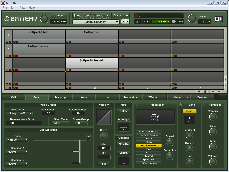
Task: Switch to the Cell tab
Action: pyautogui.click(x=13, y=97)
